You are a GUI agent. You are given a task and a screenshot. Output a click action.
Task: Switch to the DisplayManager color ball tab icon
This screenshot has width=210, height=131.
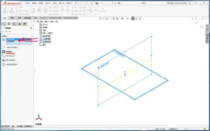(25, 24)
